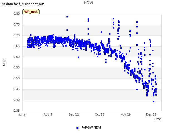Image resolution: width=178 pixels, height=133 pixels.
Task: Click the 0.50 y-axis tick label
Action: [17, 78]
